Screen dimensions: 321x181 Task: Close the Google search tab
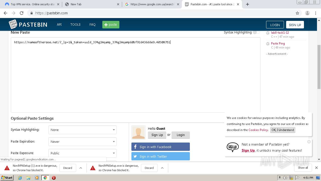click(178, 4)
